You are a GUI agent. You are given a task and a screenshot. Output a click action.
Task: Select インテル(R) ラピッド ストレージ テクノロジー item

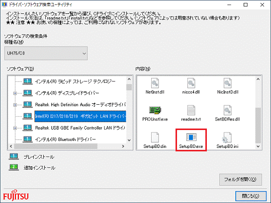[75, 81]
